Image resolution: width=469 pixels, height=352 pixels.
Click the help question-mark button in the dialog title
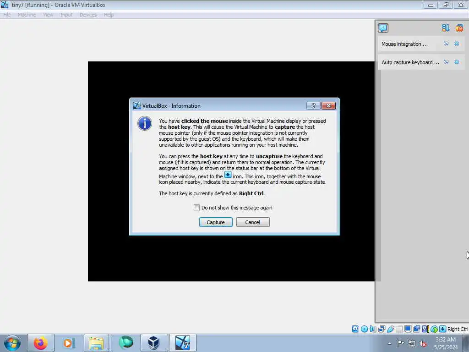313,106
